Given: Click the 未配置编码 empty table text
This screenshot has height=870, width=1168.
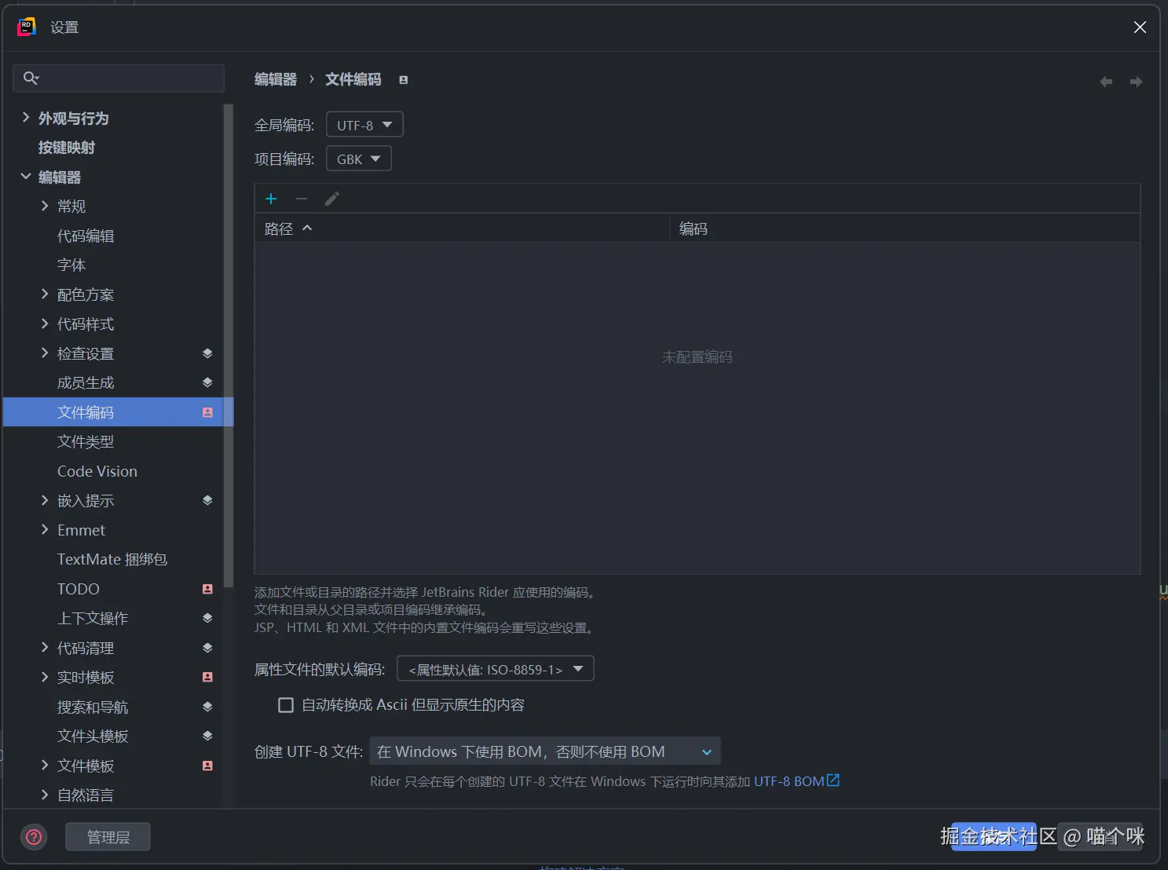Looking at the screenshot, I should pyautogui.click(x=698, y=357).
